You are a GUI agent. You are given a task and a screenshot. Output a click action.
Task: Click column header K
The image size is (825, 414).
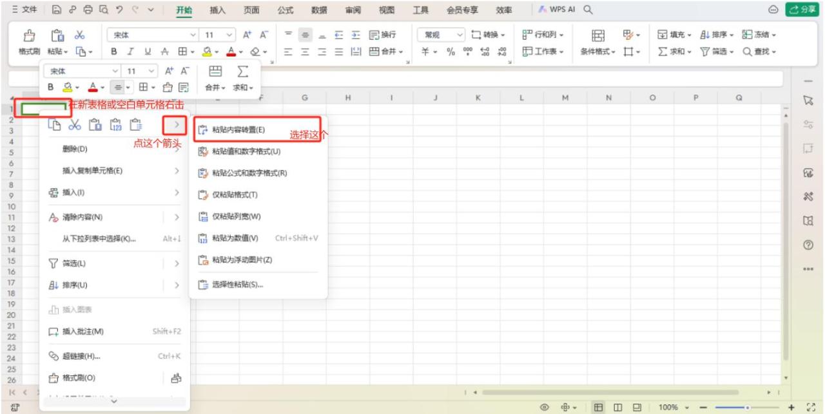[478, 97]
